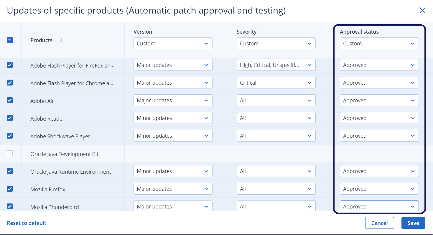Open Oracle Java Runtime Environment approval dropdown
Image resolution: width=433 pixels, height=235 pixels.
click(x=379, y=171)
